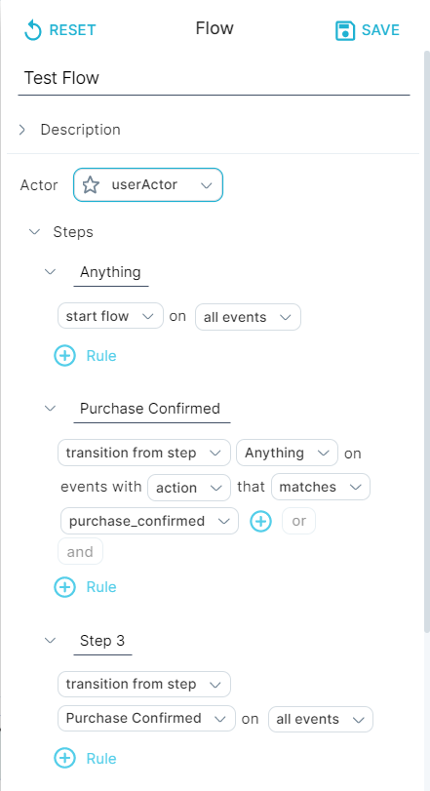Viewport: 430px width, 791px height.
Task: Open the start flow dropdown
Action: (110, 316)
